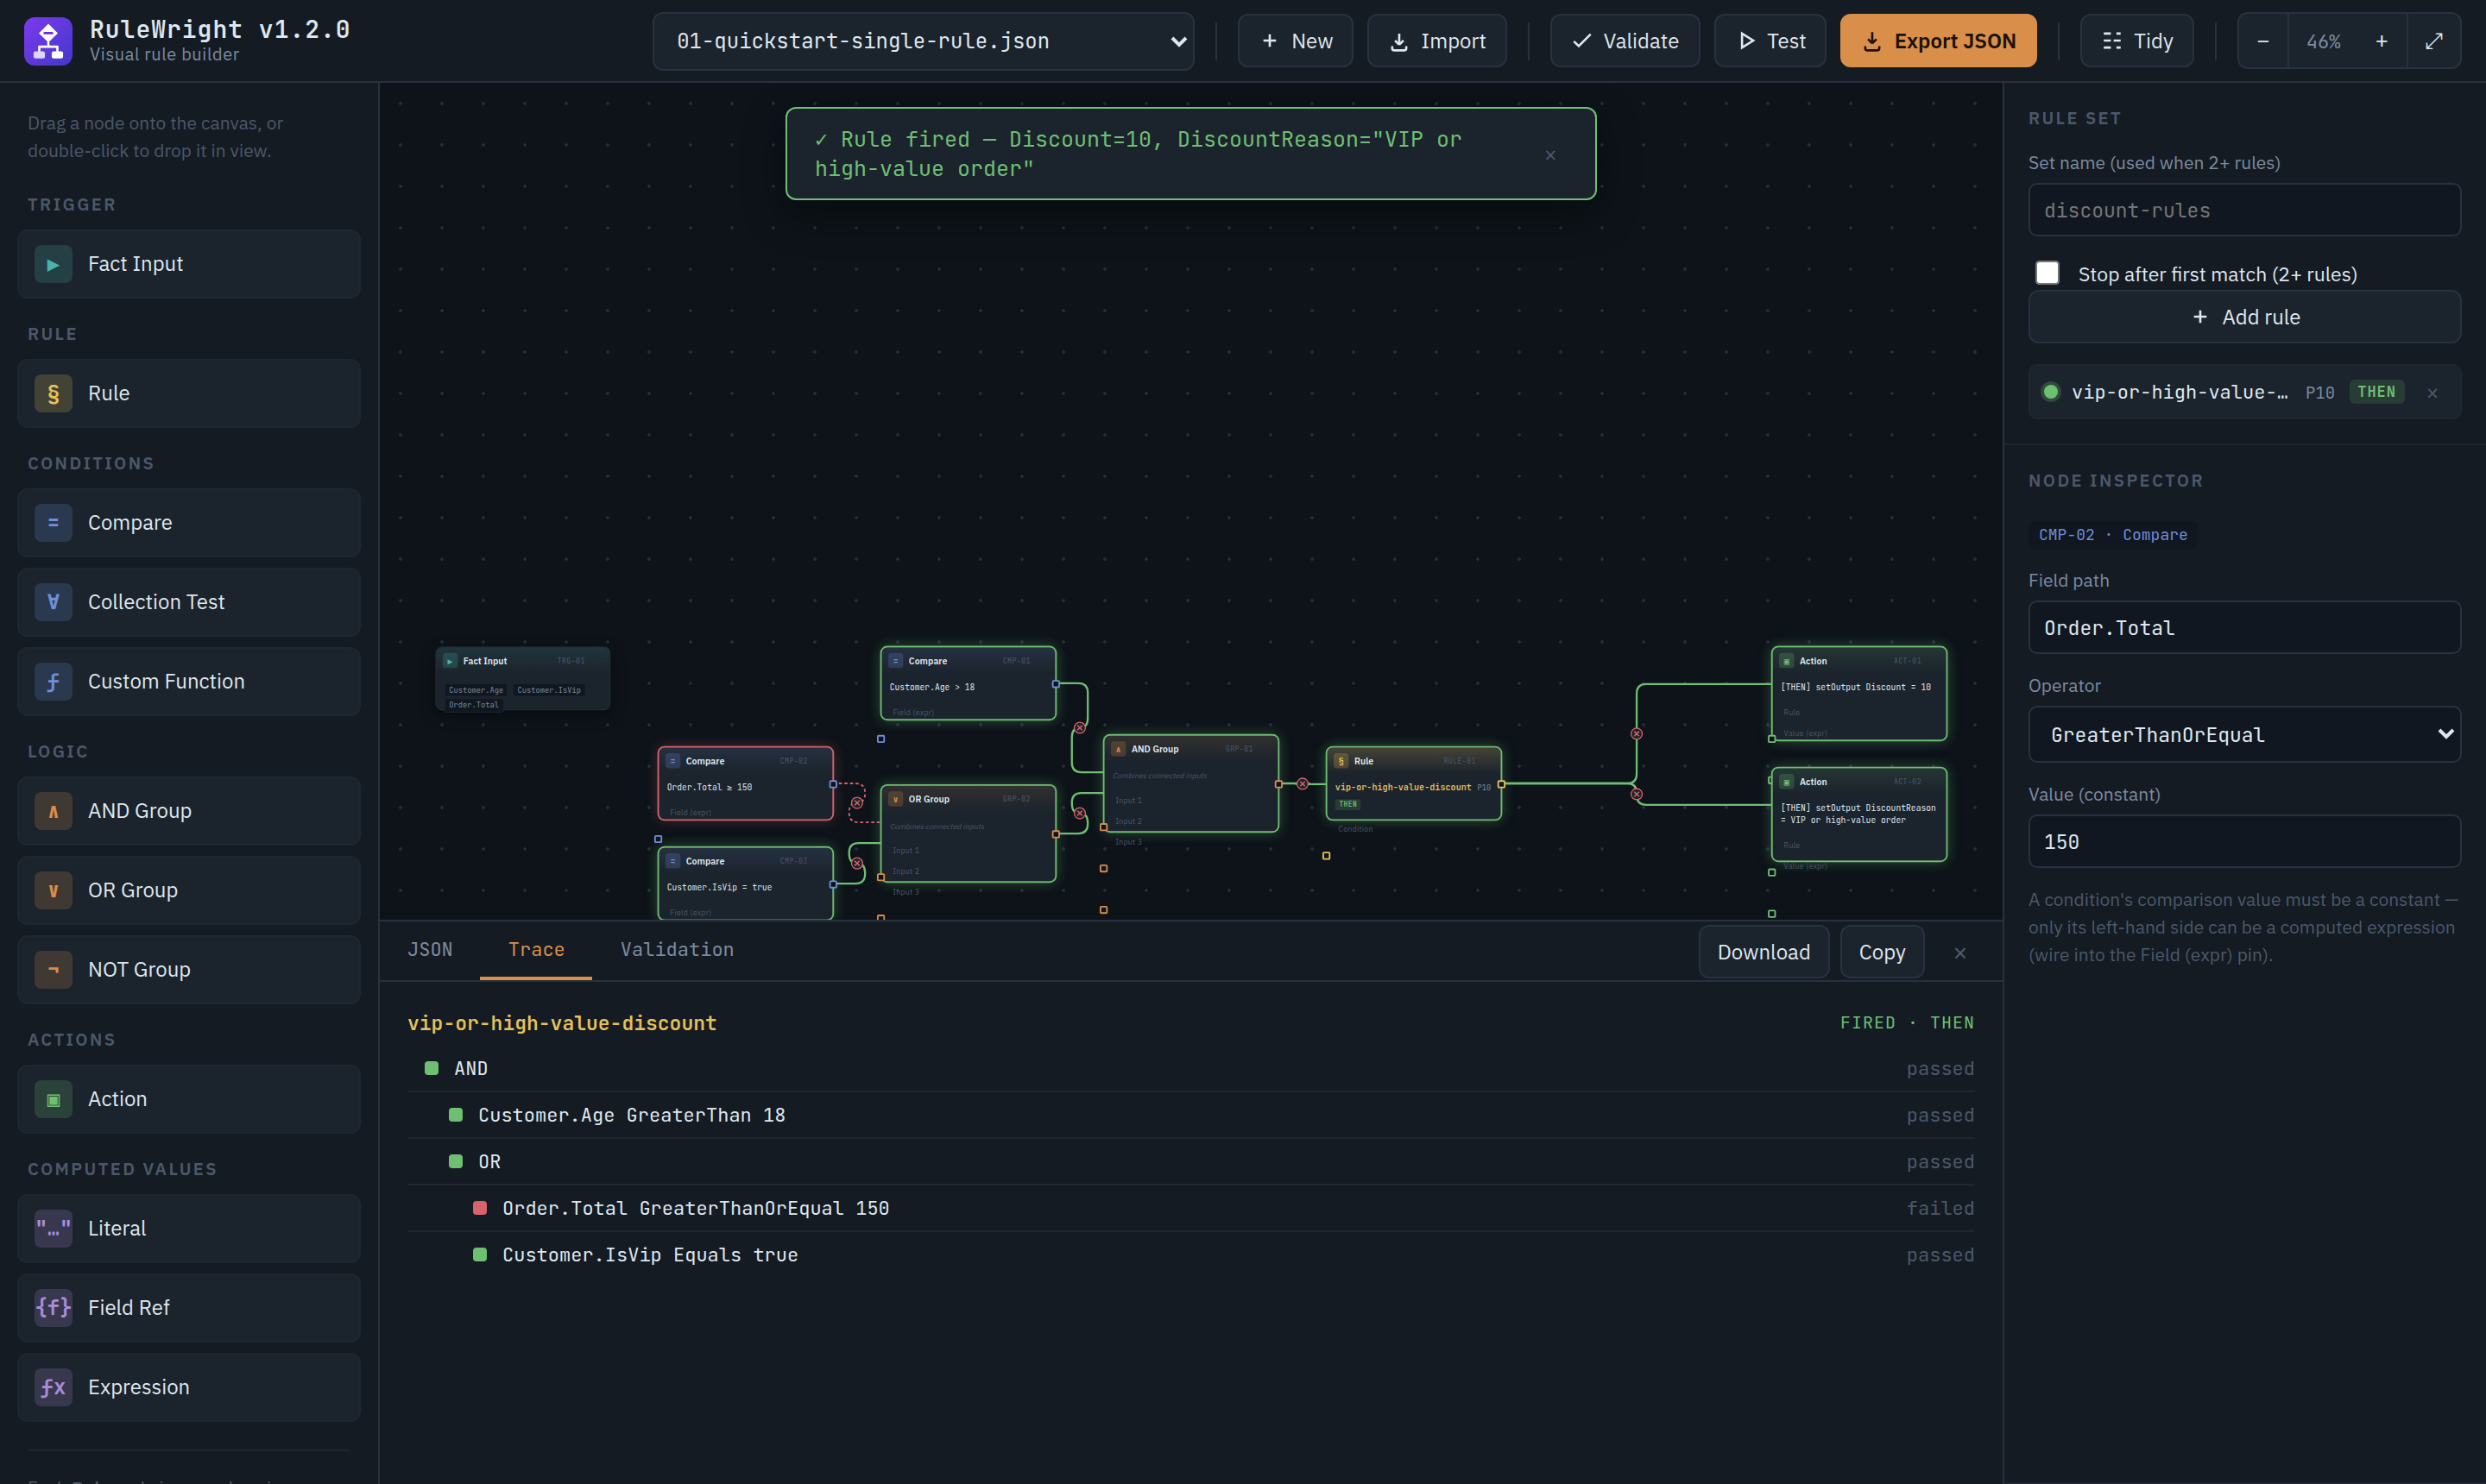Viewport: 2486px width, 1484px height.
Task: Click the Set name input field
Action: tap(2244, 210)
